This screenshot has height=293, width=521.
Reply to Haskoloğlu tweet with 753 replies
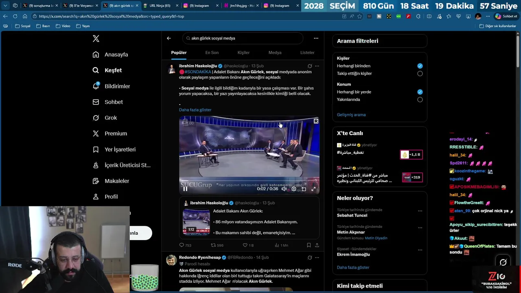185,245
